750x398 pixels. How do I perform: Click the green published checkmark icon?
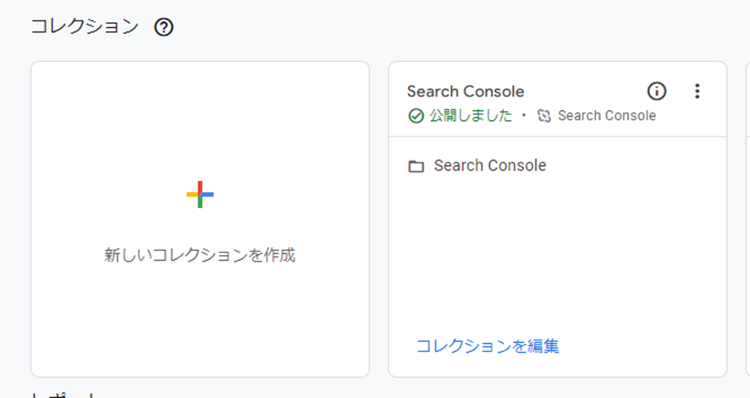(416, 116)
